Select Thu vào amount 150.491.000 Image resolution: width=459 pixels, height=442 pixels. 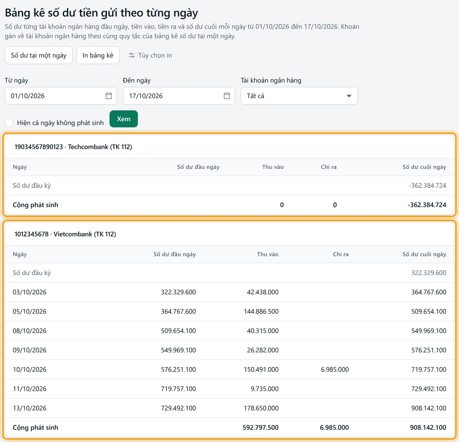click(x=261, y=369)
